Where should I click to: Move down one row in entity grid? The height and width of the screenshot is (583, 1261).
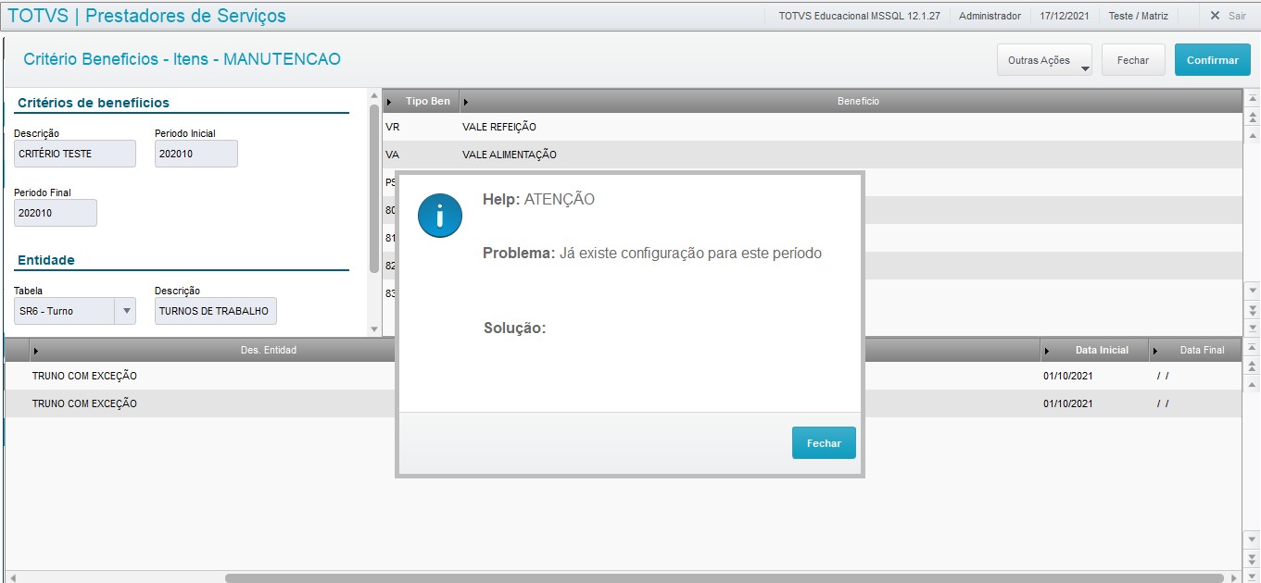click(x=1253, y=539)
